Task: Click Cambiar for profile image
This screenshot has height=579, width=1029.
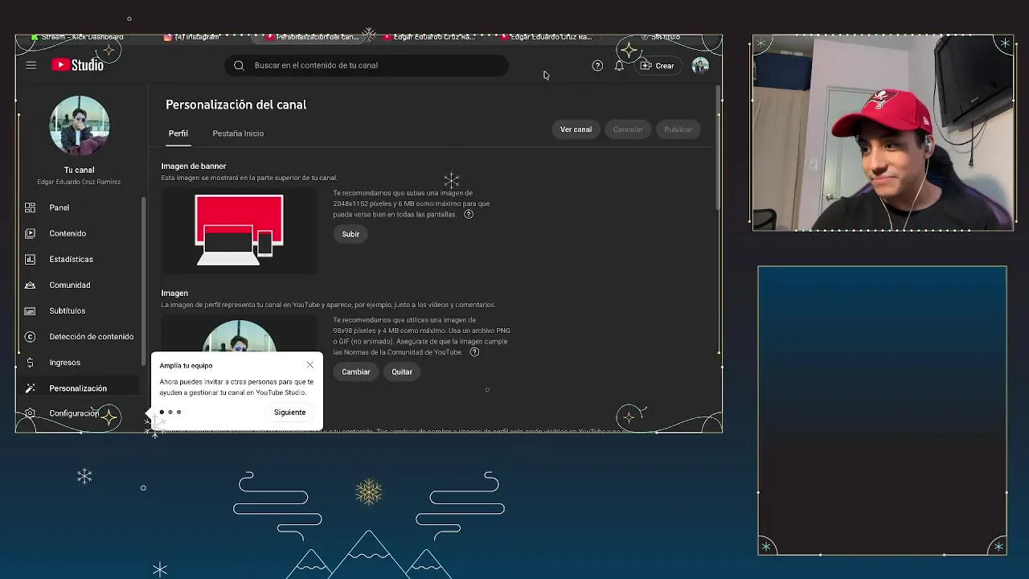Action: pos(355,372)
